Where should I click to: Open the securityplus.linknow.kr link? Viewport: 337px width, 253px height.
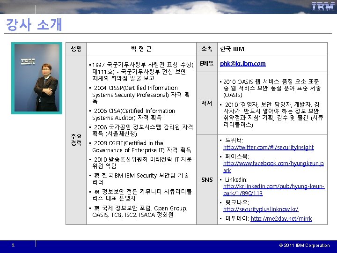[261, 209]
